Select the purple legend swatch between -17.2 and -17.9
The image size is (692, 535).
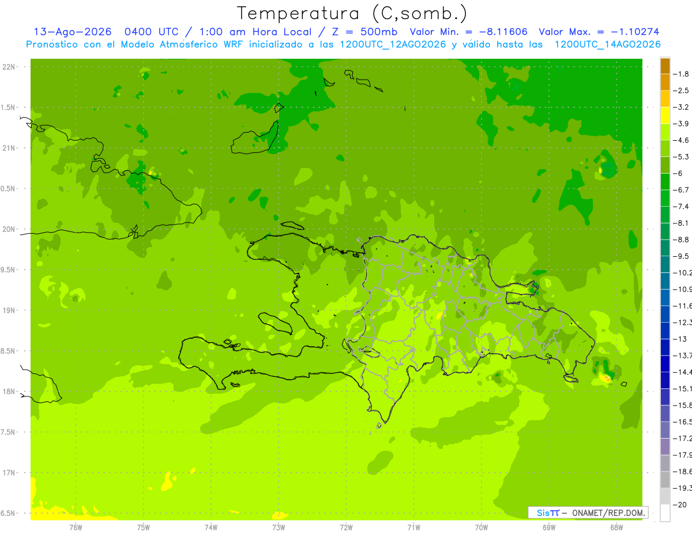click(x=665, y=447)
